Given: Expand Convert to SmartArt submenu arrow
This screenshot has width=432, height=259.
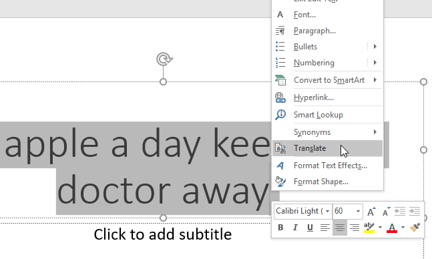Looking at the screenshot, I should coord(375,80).
